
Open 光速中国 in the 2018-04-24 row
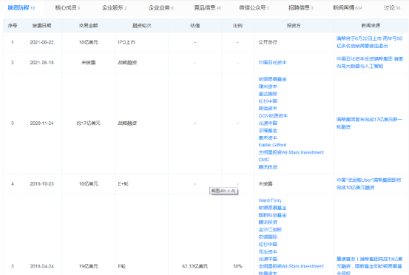(x=268, y=259)
